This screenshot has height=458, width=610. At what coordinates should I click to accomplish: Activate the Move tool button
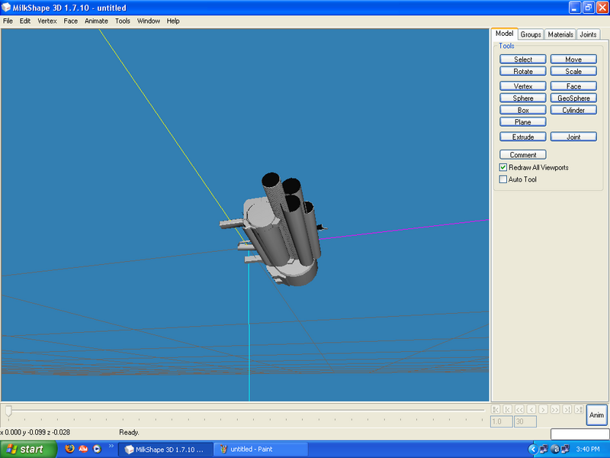[573, 60]
